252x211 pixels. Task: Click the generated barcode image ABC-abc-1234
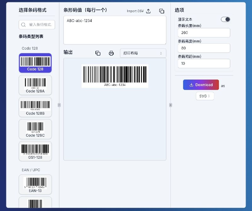(115, 76)
